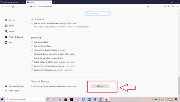Toggle Use smooth scrolling checkbox
Image resolution: width=180 pixels, height=102 pixels.
(x=32, y=46)
